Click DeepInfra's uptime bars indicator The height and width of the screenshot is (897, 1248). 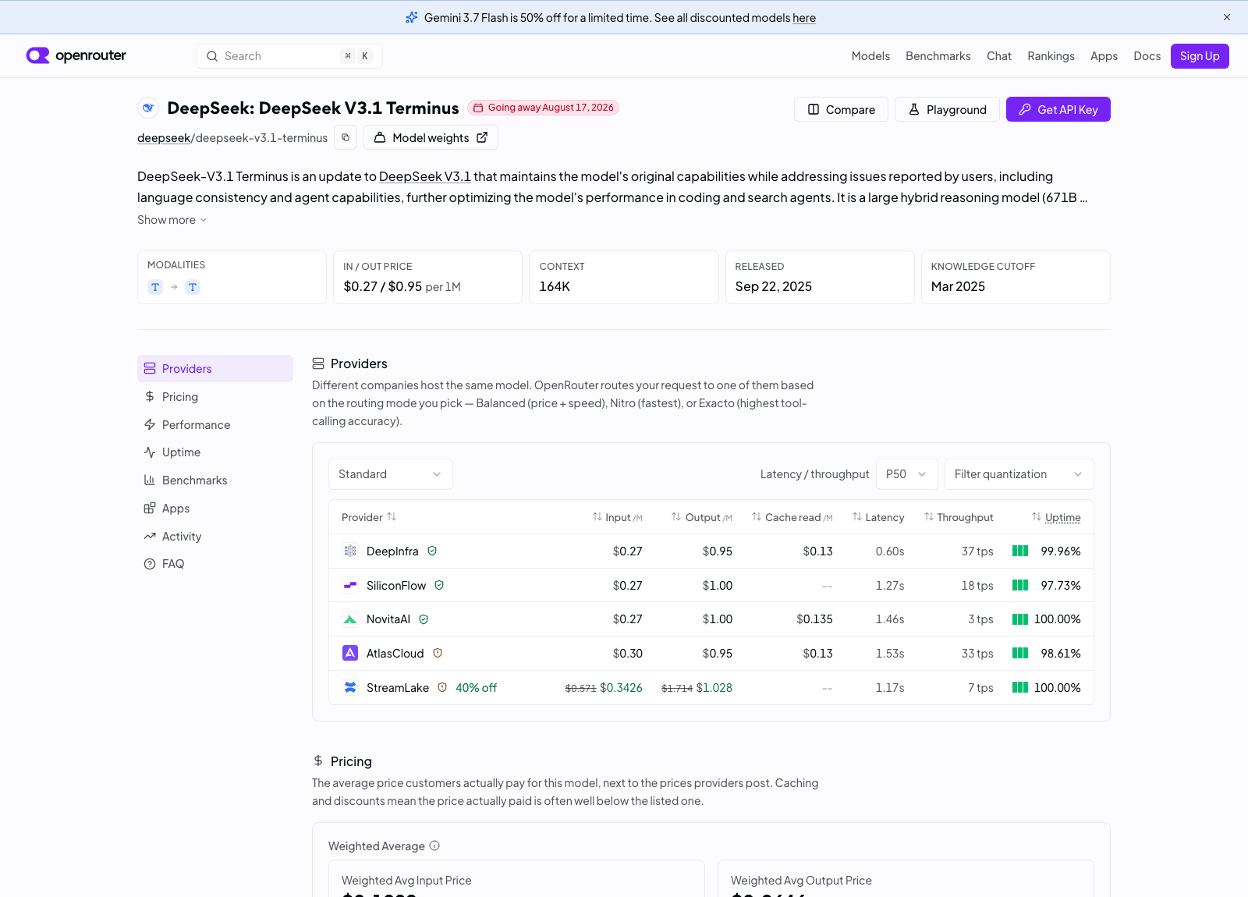pyautogui.click(x=1020, y=551)
